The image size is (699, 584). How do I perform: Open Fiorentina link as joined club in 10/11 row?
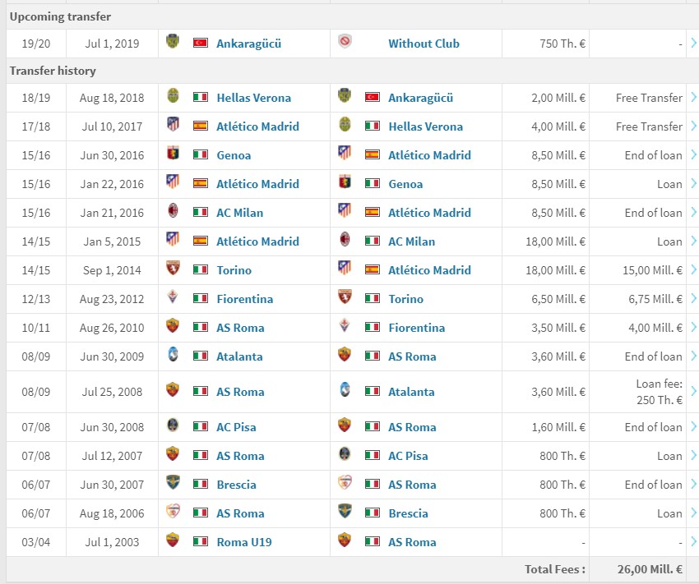pyautogui.click(x=416, y=328)
